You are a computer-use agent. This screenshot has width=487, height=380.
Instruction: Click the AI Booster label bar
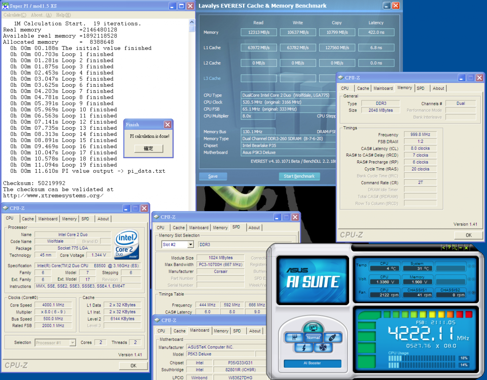click(x=312, y=363)
